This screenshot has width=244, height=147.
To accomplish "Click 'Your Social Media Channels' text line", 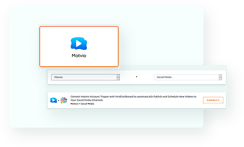I will coord(87,100).
